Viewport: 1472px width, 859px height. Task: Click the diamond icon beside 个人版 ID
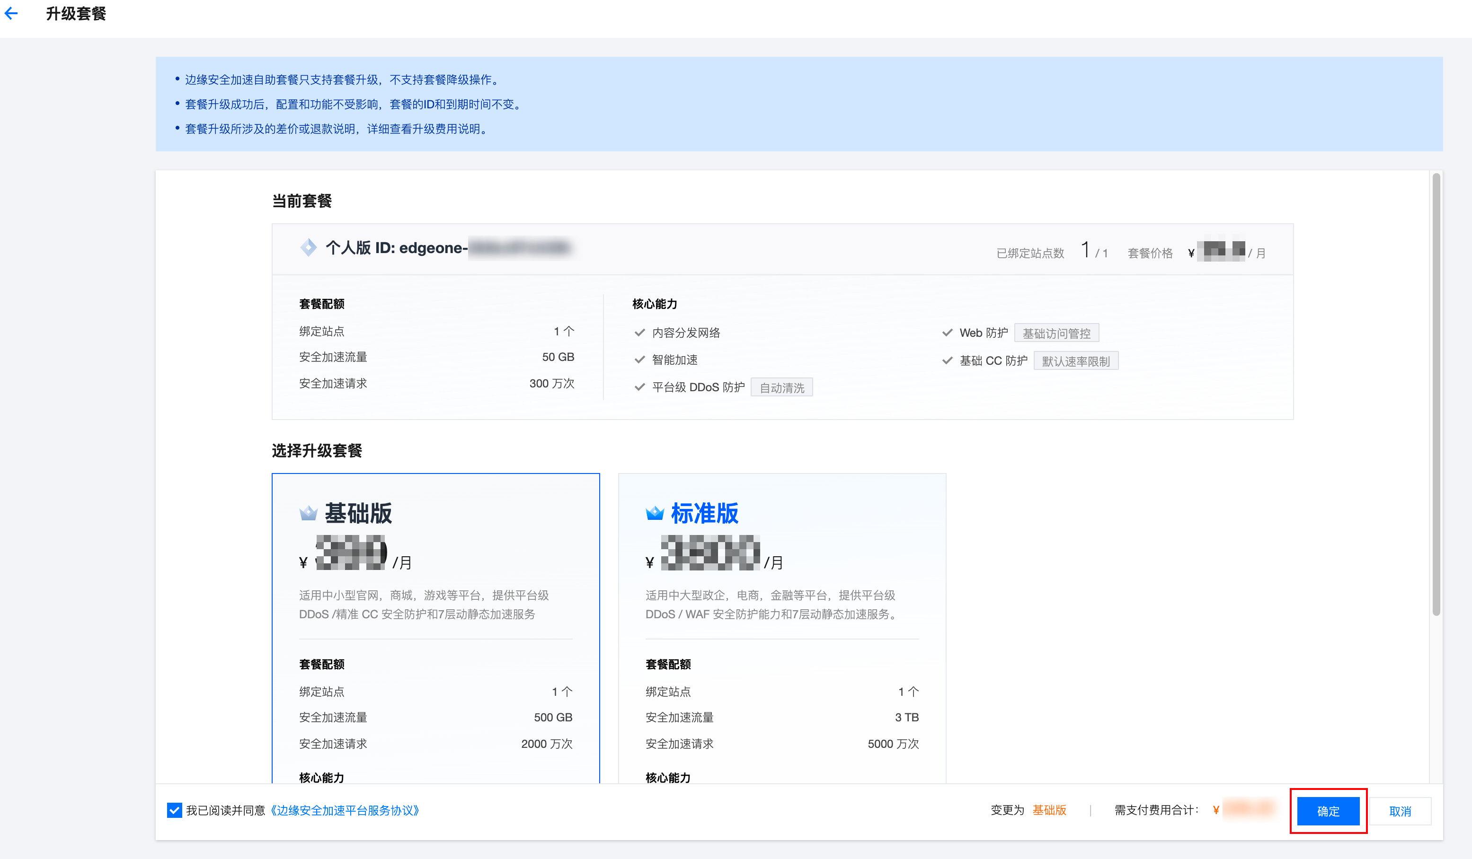309,247
